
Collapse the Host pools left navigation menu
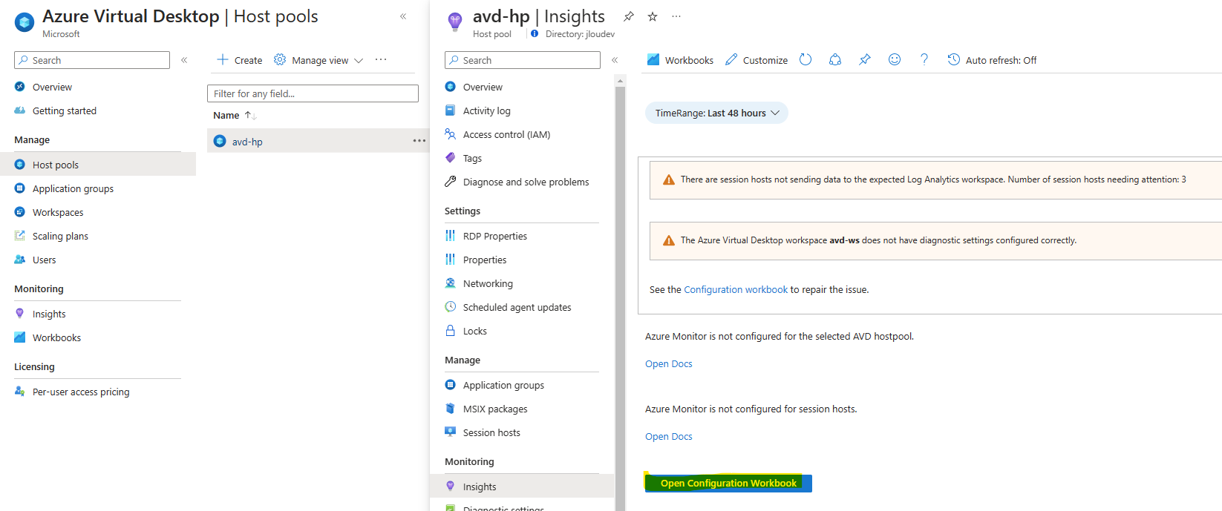tap(184, 60)
